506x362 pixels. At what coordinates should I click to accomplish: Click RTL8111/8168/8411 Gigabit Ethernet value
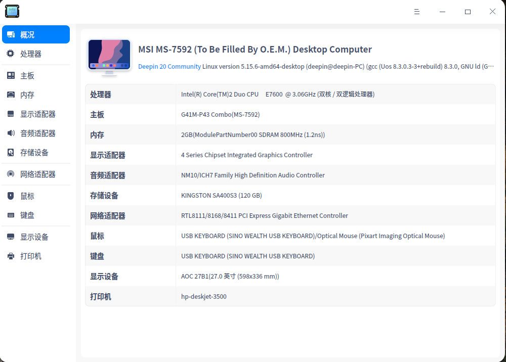(265, 216)
